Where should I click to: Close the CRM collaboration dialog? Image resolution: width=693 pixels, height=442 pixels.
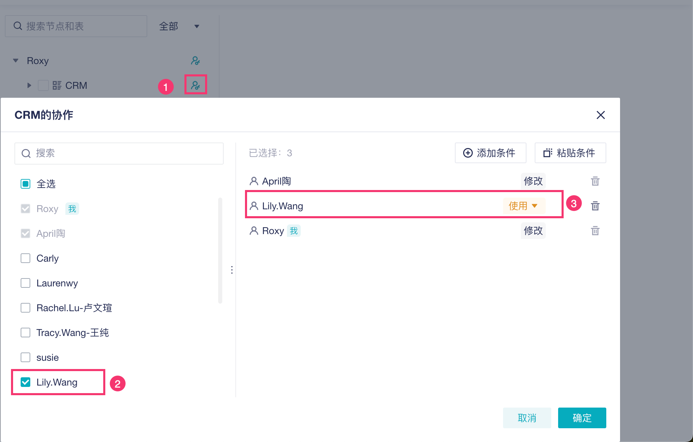click(x=600, y=115)
